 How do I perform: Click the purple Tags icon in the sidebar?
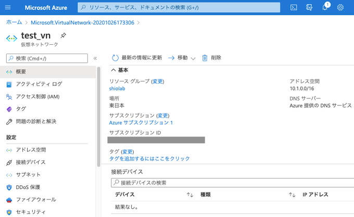pos(9,109)
